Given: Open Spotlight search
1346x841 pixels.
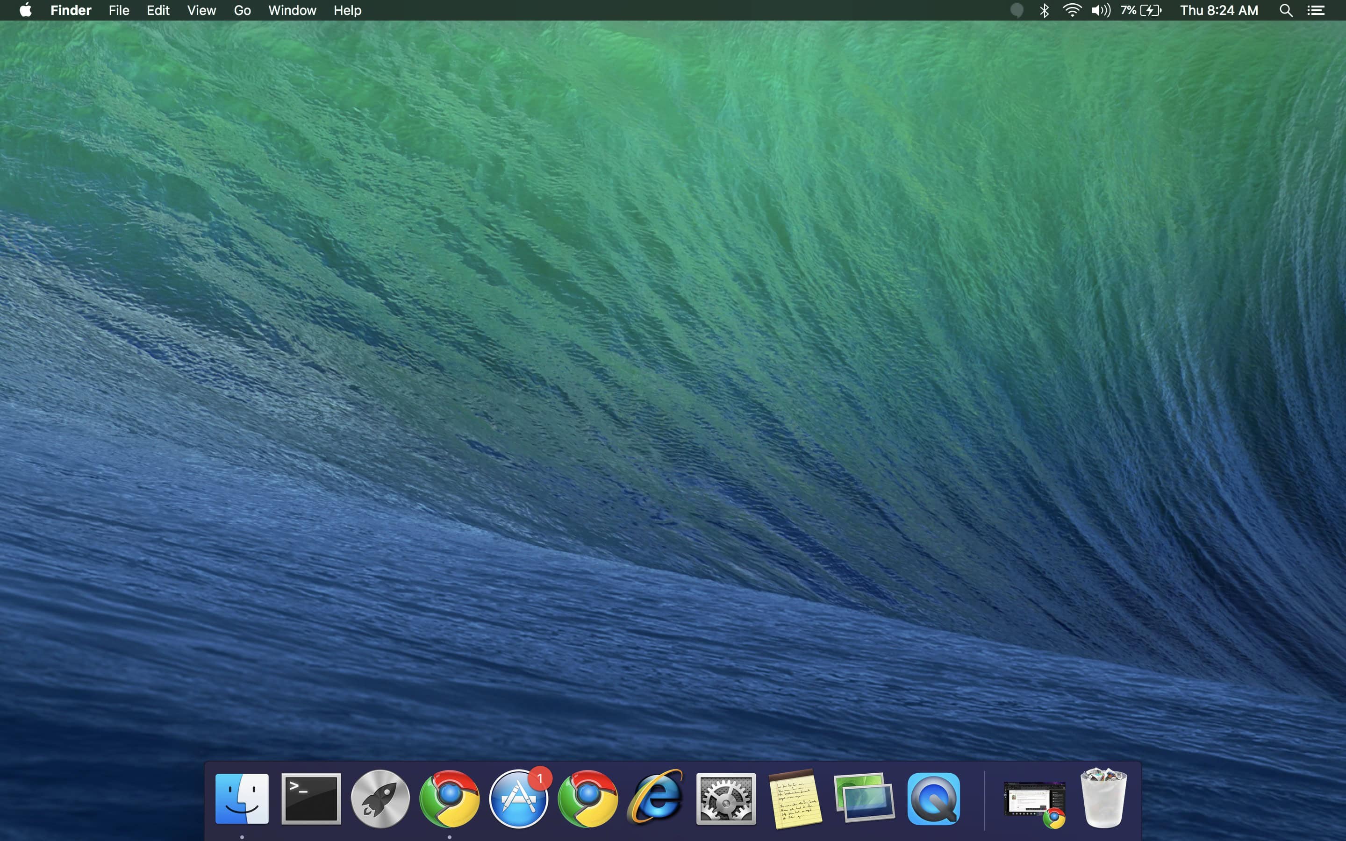Looking at the screenshot, I should click(1285, 10).
